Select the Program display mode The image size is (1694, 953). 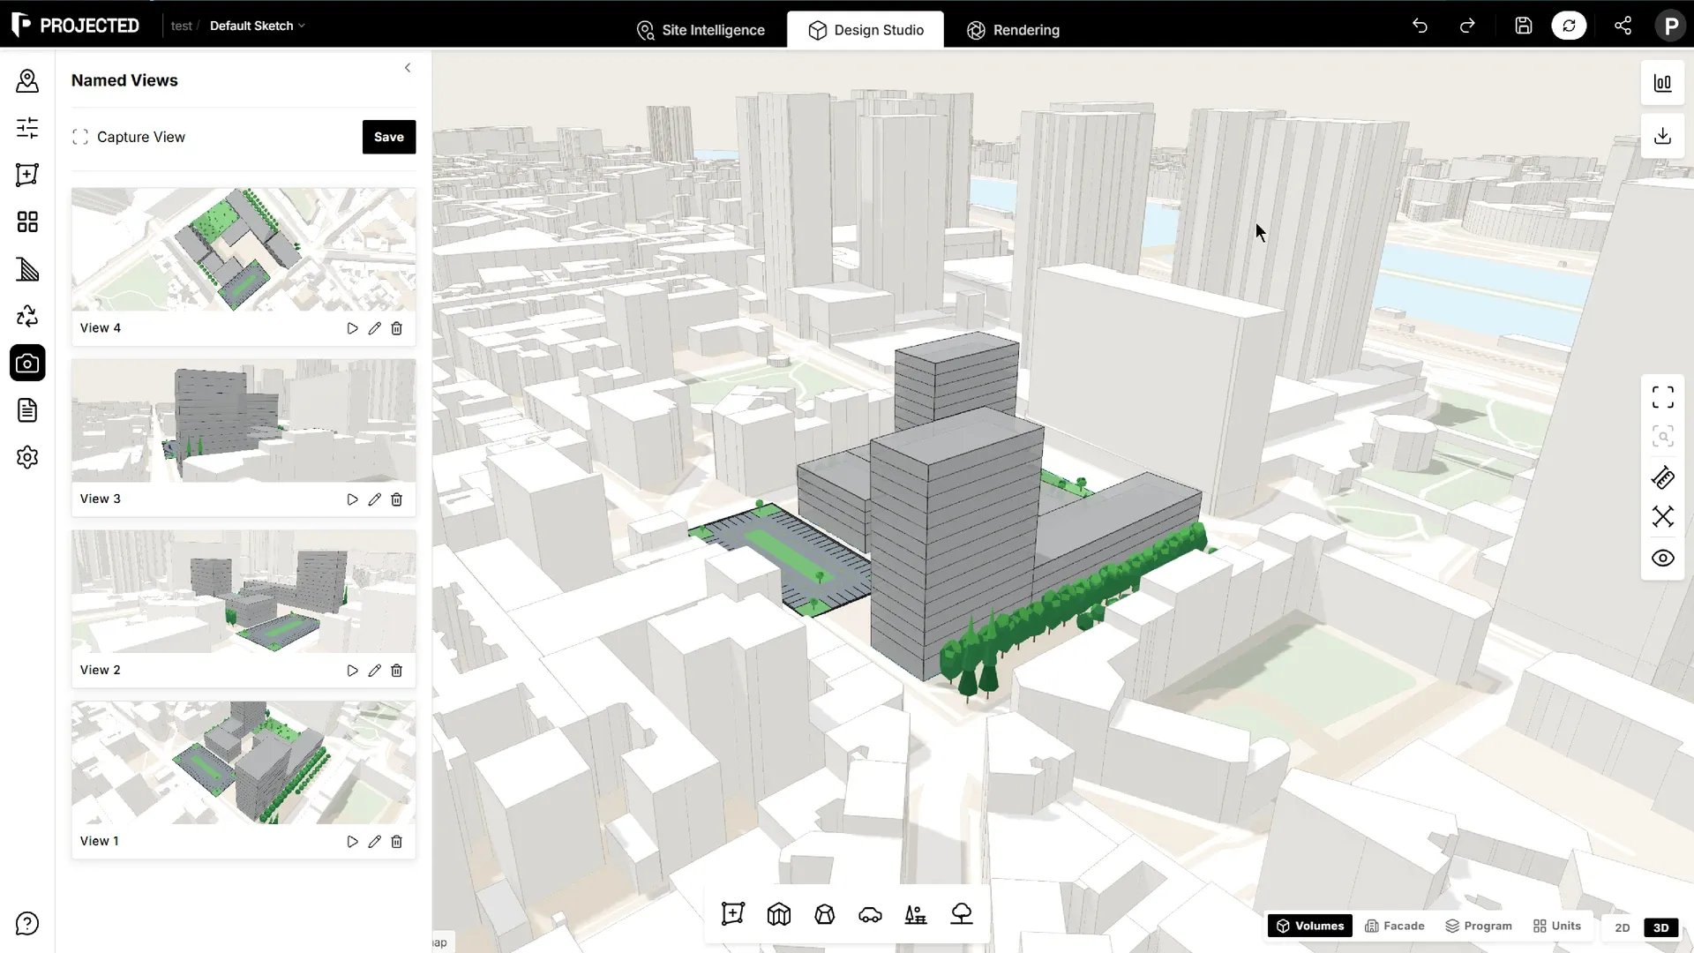pos(1479,926)
